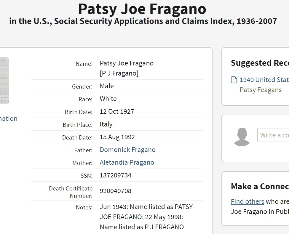Click the Patsy Feagans suggested name
Image resolution: width=289 pixels, height=234 pixels.
[261, 90]
